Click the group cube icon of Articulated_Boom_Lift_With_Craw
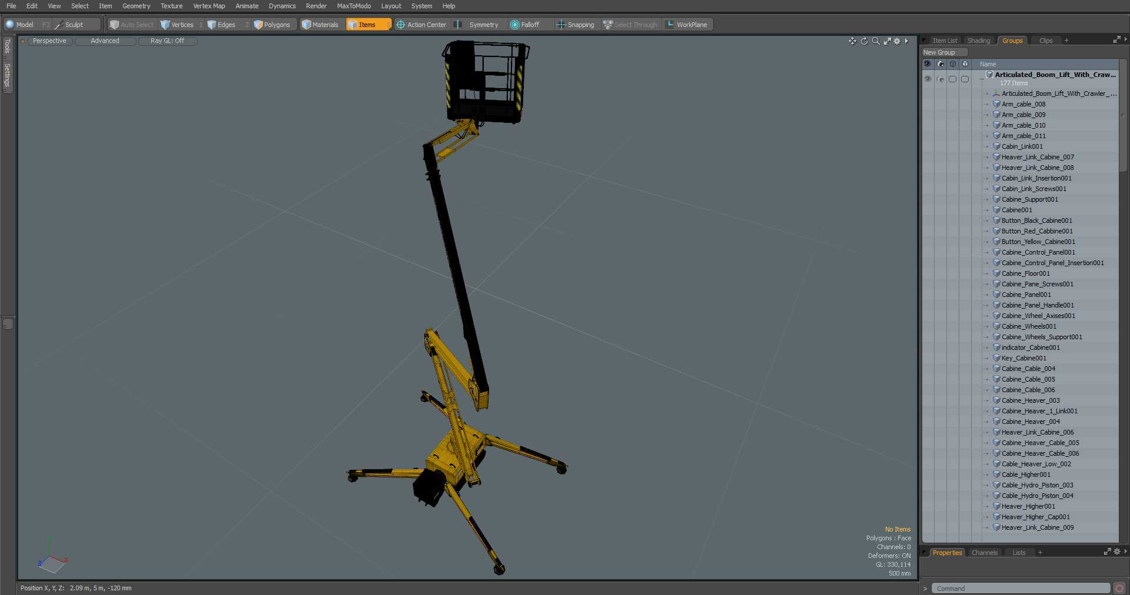 (x=989, y=75)
